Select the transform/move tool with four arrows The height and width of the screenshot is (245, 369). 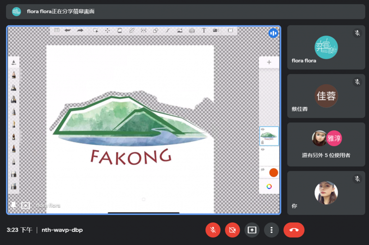[x=107, y=31]
